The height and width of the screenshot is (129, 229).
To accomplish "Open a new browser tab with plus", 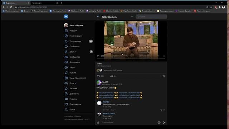I will pos(62,3).
